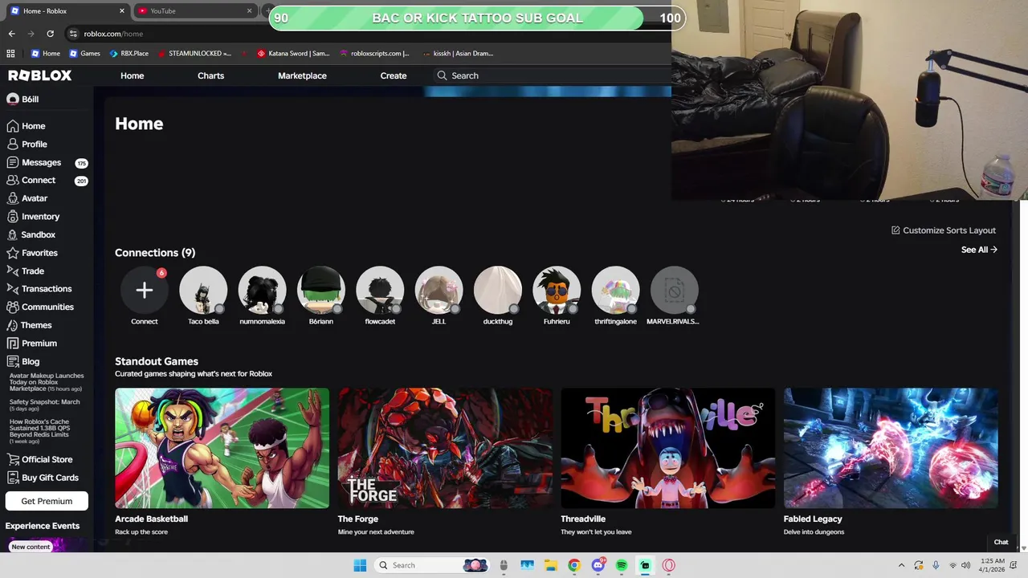Click the Get Premium button
This screenshot has height=578, width=1028.
[x=47, y=501]
